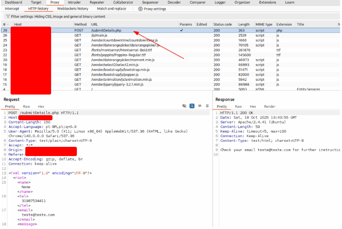Screen dimensions: 342x229
Task: Toggle hide-eye icon in Request panel
Action: click(184, 106)
